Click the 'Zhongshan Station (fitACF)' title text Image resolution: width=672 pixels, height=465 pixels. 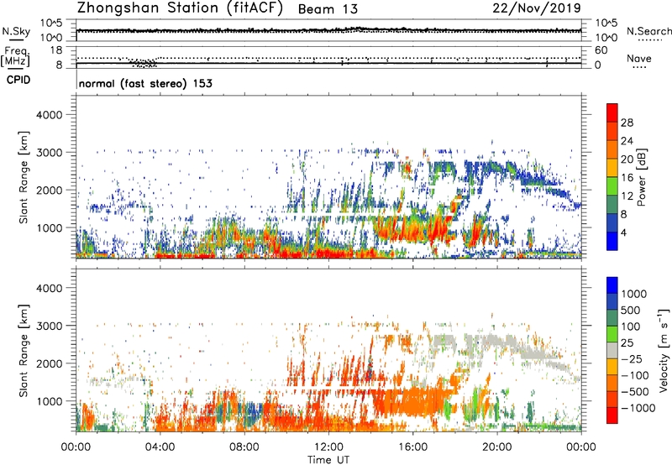click(181, 8)
